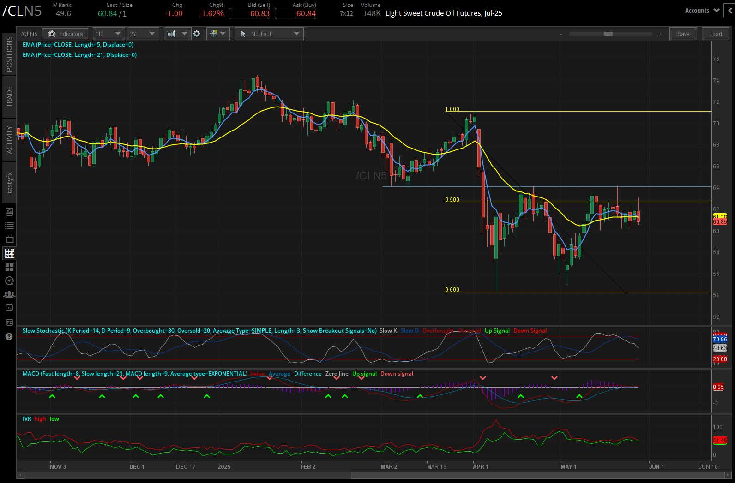
Task: Open the calendar return-arrow icon in sidebar
Action: 9,308
